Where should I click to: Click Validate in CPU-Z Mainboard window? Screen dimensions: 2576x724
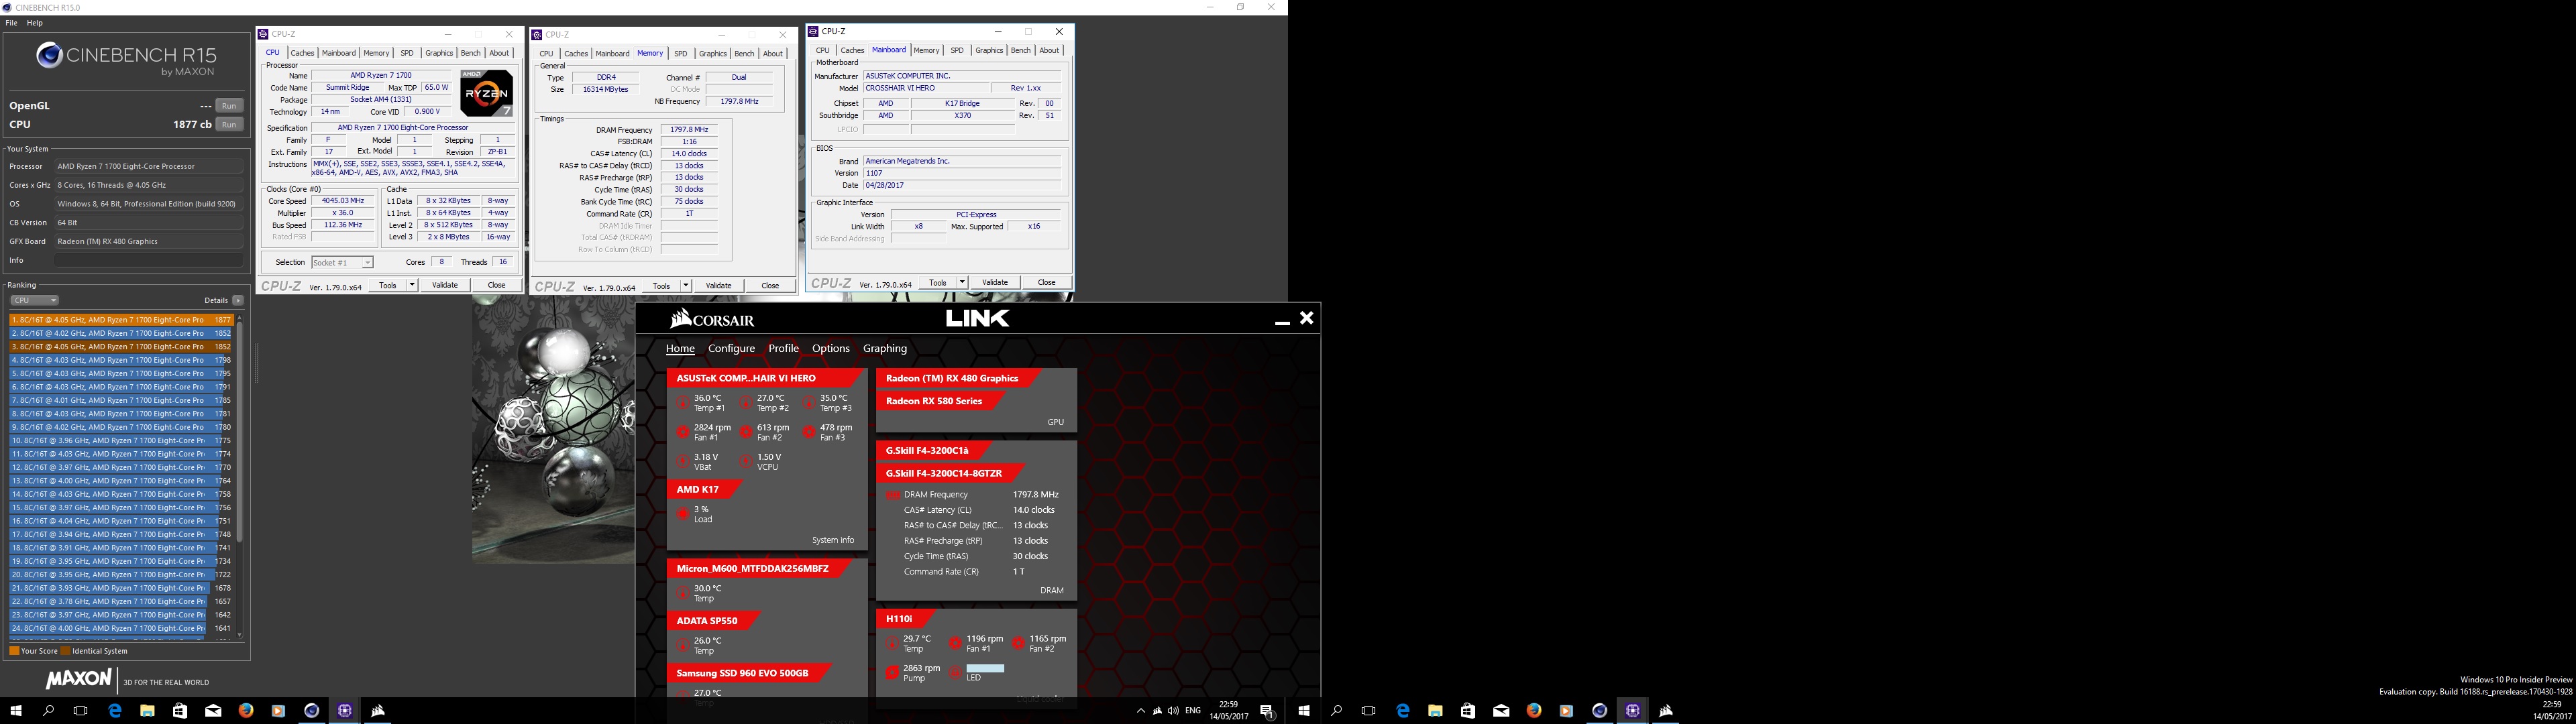click(995, 283)
